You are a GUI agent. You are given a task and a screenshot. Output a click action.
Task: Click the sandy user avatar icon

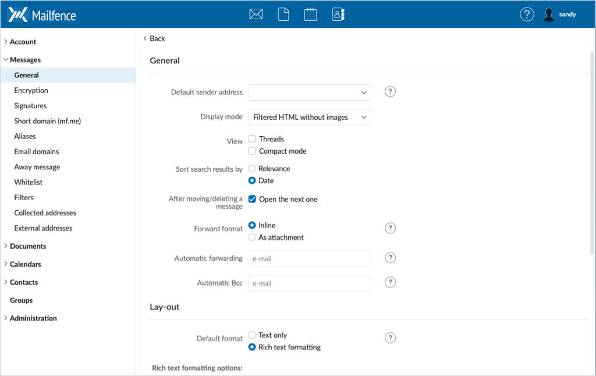coord(548,15)
